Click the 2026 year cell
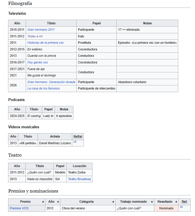The image size is (195, 216). pyautogui.click(x=17, y=85)
